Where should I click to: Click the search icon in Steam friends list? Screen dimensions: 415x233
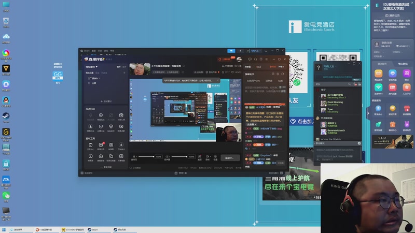point(349,84)
